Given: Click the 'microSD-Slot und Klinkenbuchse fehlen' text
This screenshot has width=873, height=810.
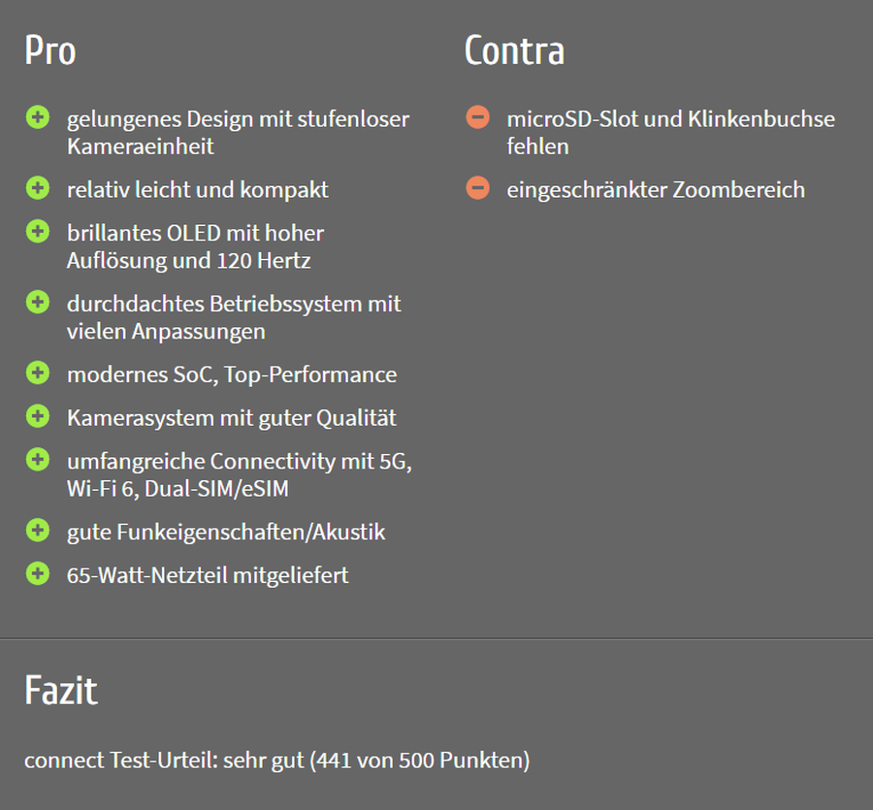Looking at the screenshot, I should pyautogui.click(x=671, y=133).
